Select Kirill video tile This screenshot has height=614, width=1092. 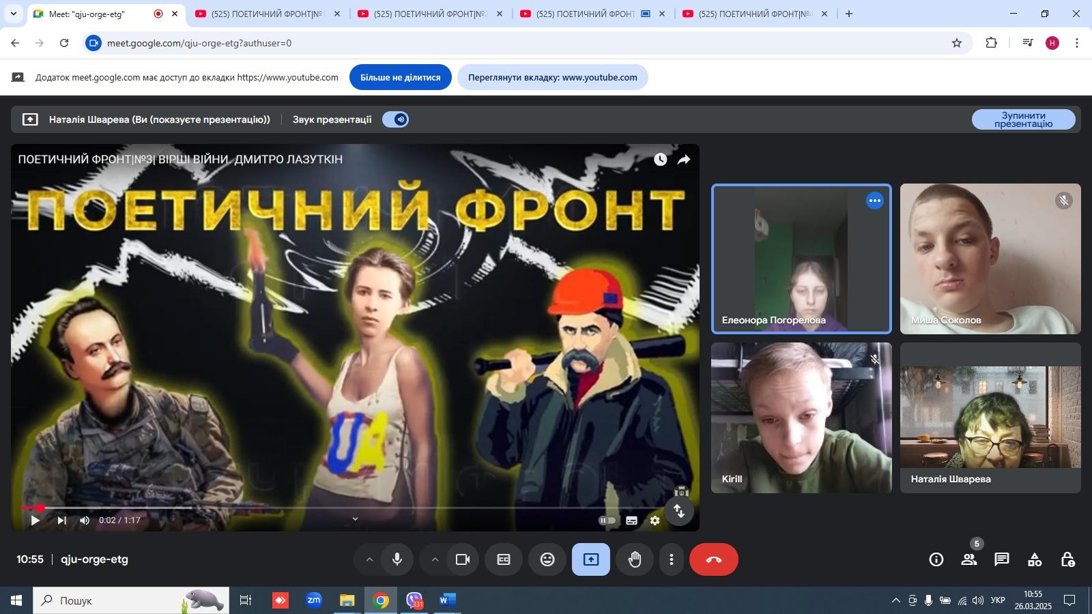tap(801, 418)
